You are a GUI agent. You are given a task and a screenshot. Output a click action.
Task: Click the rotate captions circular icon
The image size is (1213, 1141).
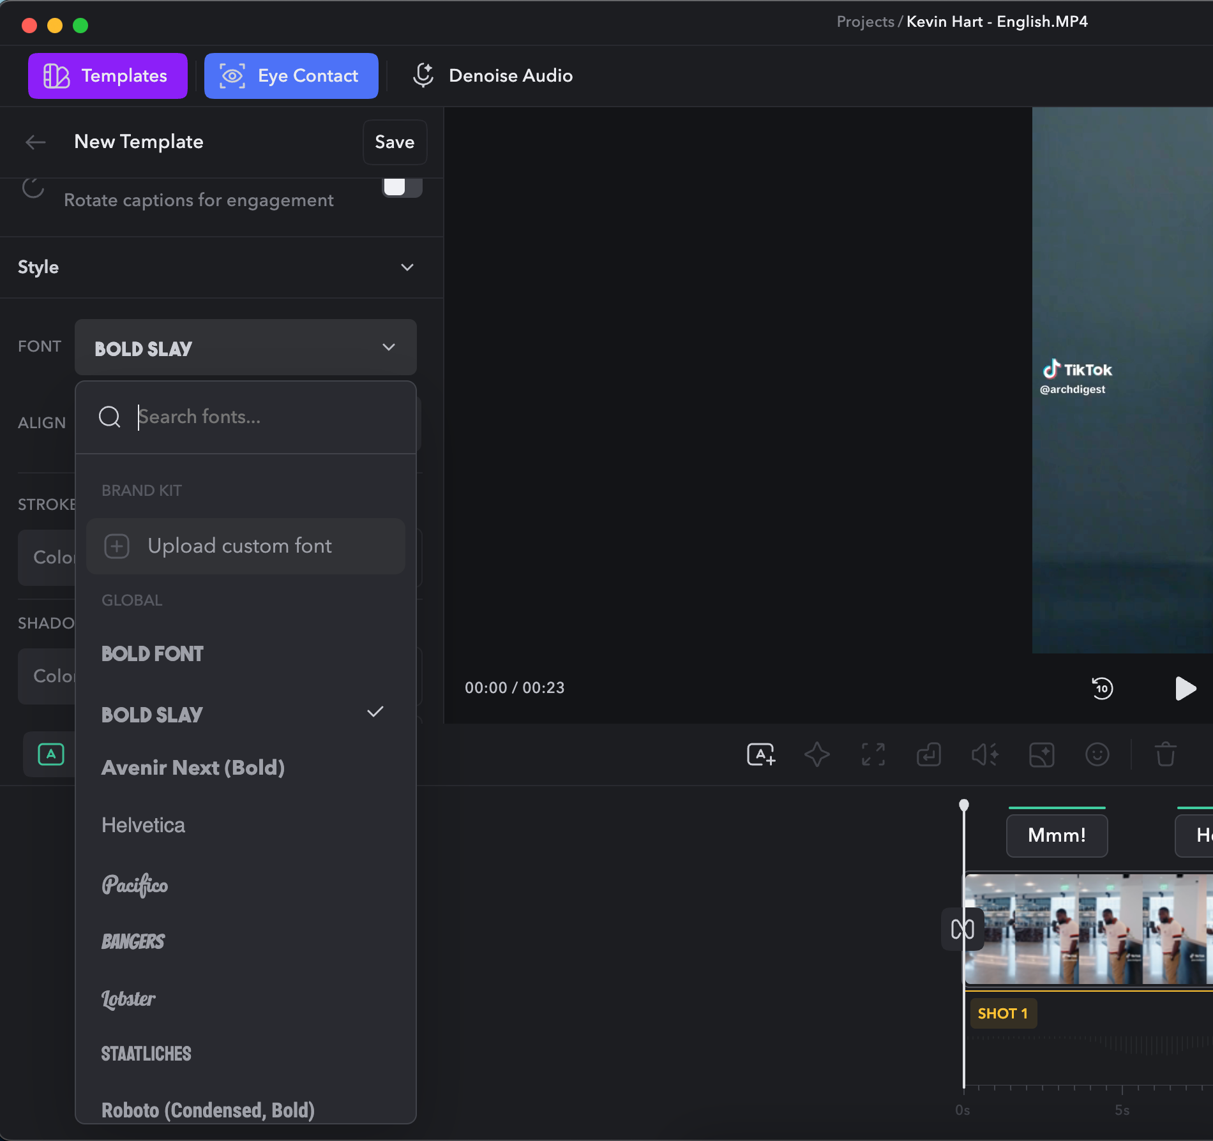coord(33,188)
